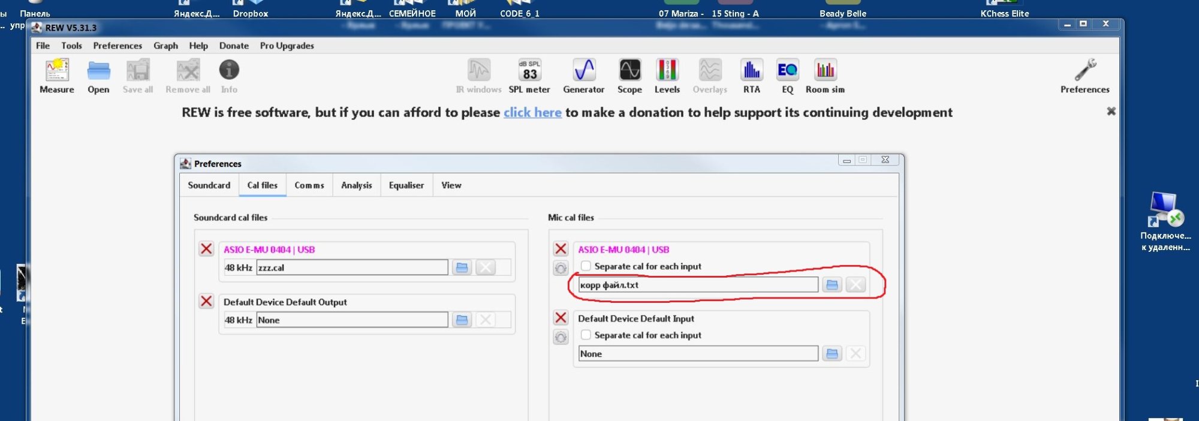Remove ASIO E-MU soundcard cal entry
Screen dimensions: 1199x421
pyautogui.click(x=206, y=249)
